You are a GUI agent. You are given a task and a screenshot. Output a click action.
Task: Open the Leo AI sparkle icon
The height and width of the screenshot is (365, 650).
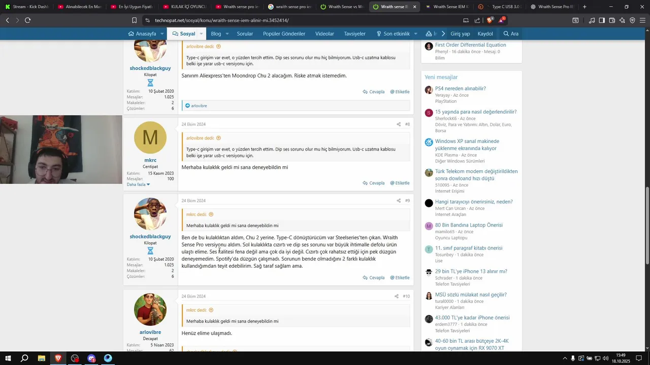(x=622, y=20)
